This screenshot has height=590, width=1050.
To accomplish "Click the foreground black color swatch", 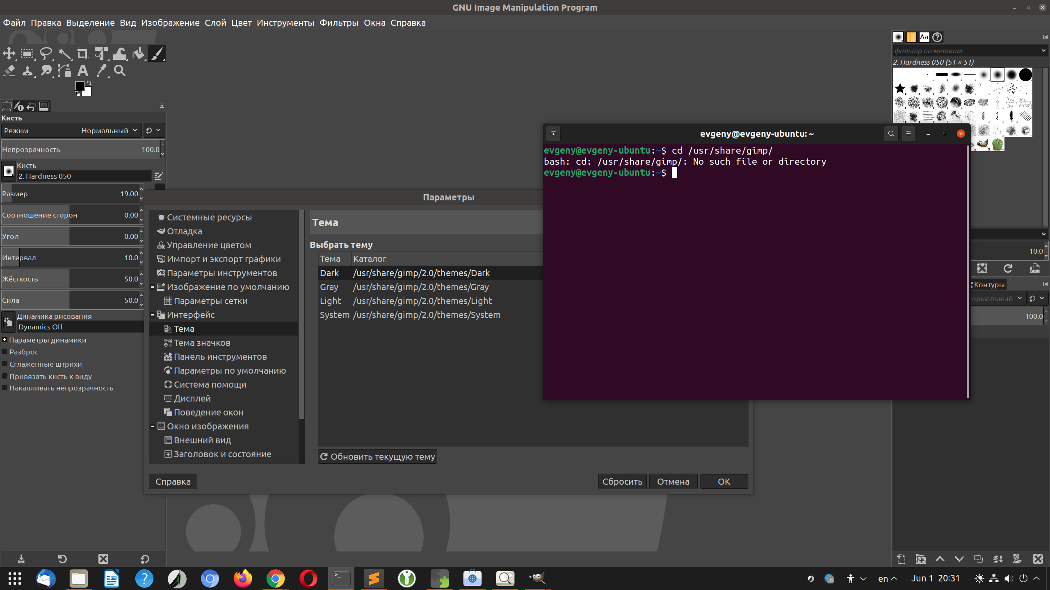I will click(80, 85).
